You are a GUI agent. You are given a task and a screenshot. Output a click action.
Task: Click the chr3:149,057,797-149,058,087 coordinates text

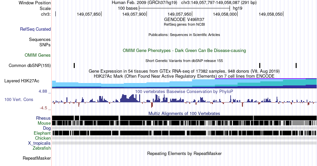(219, 3)
